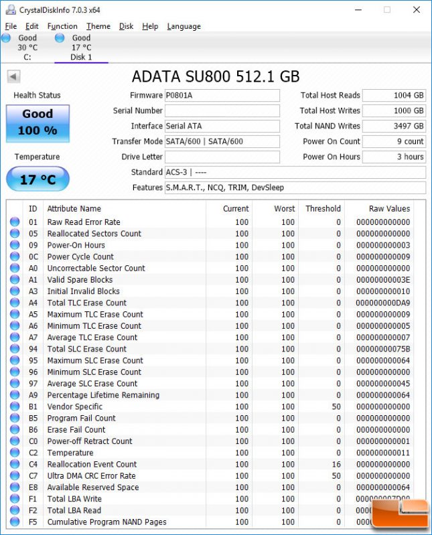
Task: Open the Theme menu
Action: point(98,26)
